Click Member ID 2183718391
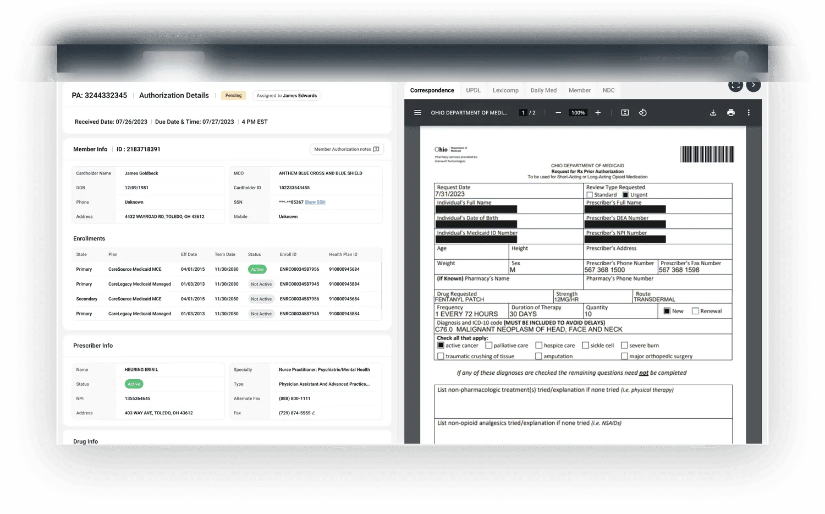This screenshot has height=514, width=825. pyautogui.click(x=139, y=149)
